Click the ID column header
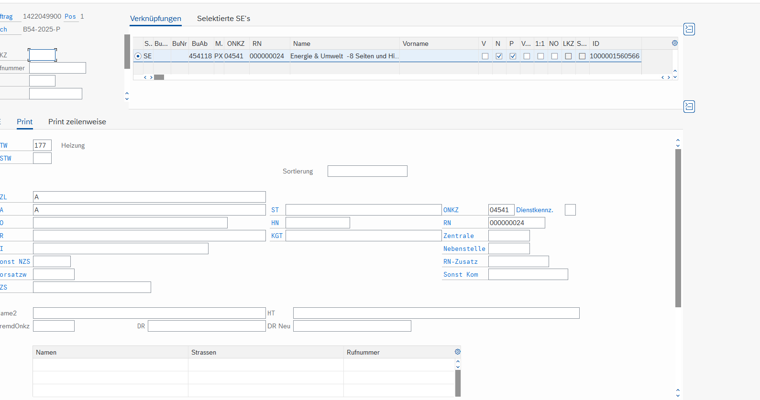Image resolution: width=760 pixels, height=400 pixels. [615, 43]
